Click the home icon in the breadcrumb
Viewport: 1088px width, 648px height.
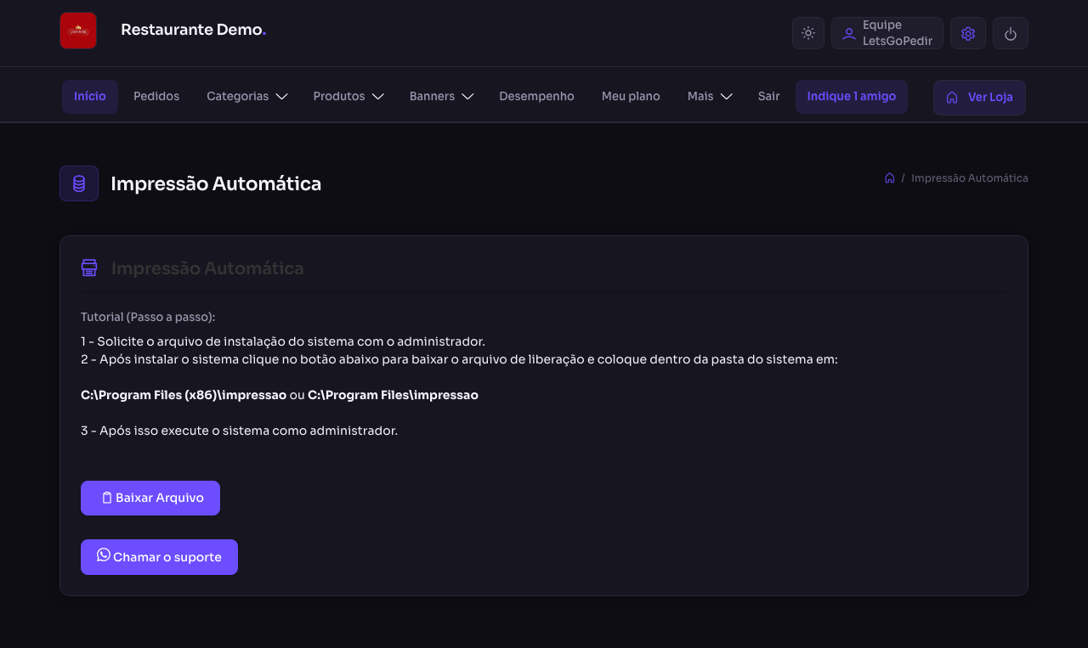pos(889,177)
